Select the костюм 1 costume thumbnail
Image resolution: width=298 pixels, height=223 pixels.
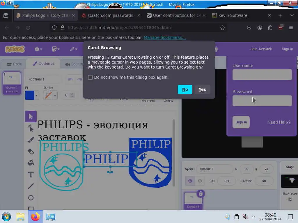tap(12, 83)
